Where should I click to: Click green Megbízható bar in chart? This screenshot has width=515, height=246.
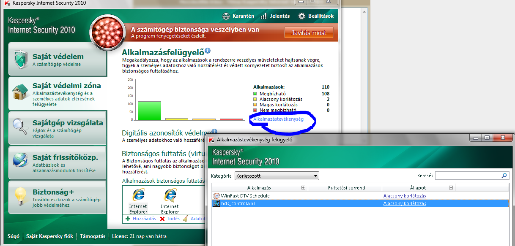click(x=149, y=111)
